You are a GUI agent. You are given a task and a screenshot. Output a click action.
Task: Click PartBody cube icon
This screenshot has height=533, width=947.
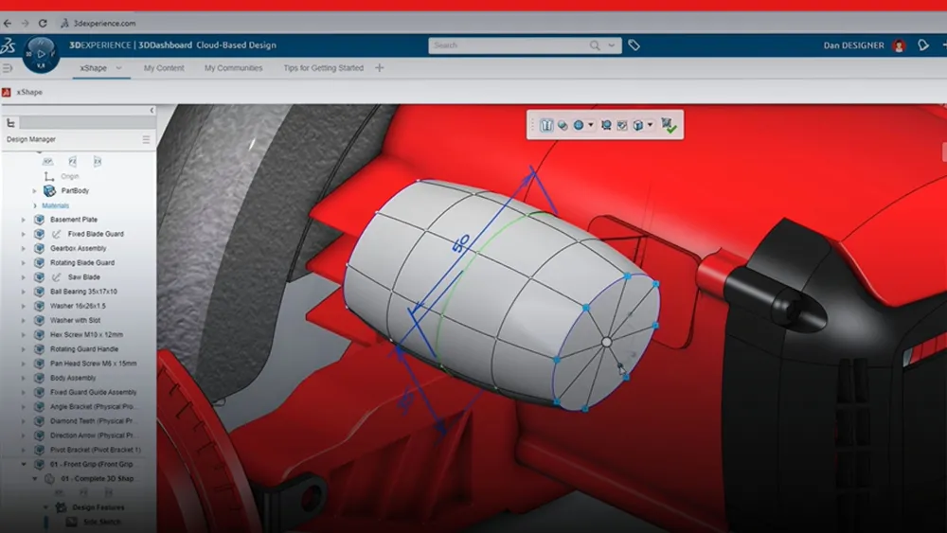pyautogui.click(x=49, y=190)
